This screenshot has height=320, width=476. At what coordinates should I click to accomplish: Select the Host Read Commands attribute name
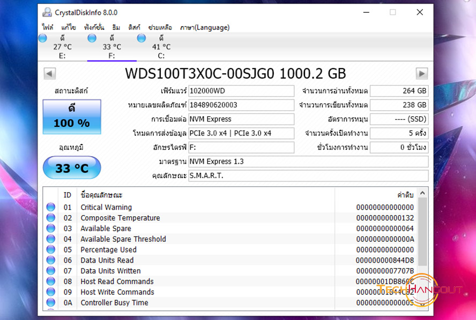tap(117, 281)
